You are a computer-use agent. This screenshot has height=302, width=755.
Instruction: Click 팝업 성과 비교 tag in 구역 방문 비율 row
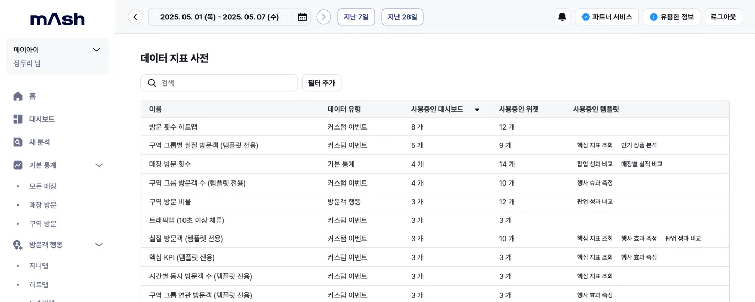coord(595,202)
